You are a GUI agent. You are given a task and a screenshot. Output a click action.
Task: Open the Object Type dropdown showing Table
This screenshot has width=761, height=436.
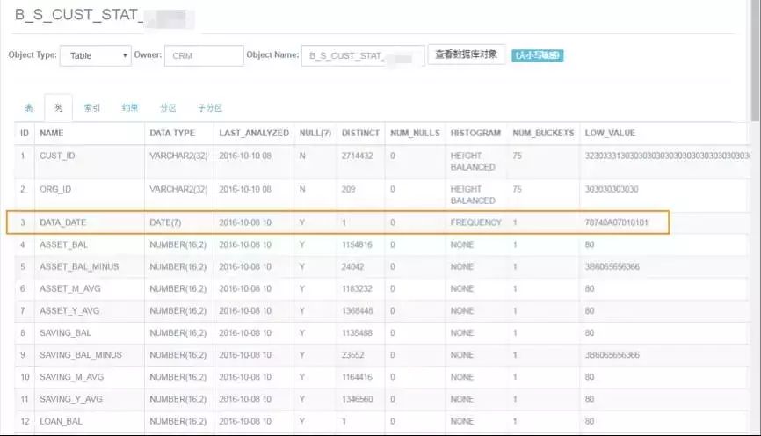coord(96,56)
